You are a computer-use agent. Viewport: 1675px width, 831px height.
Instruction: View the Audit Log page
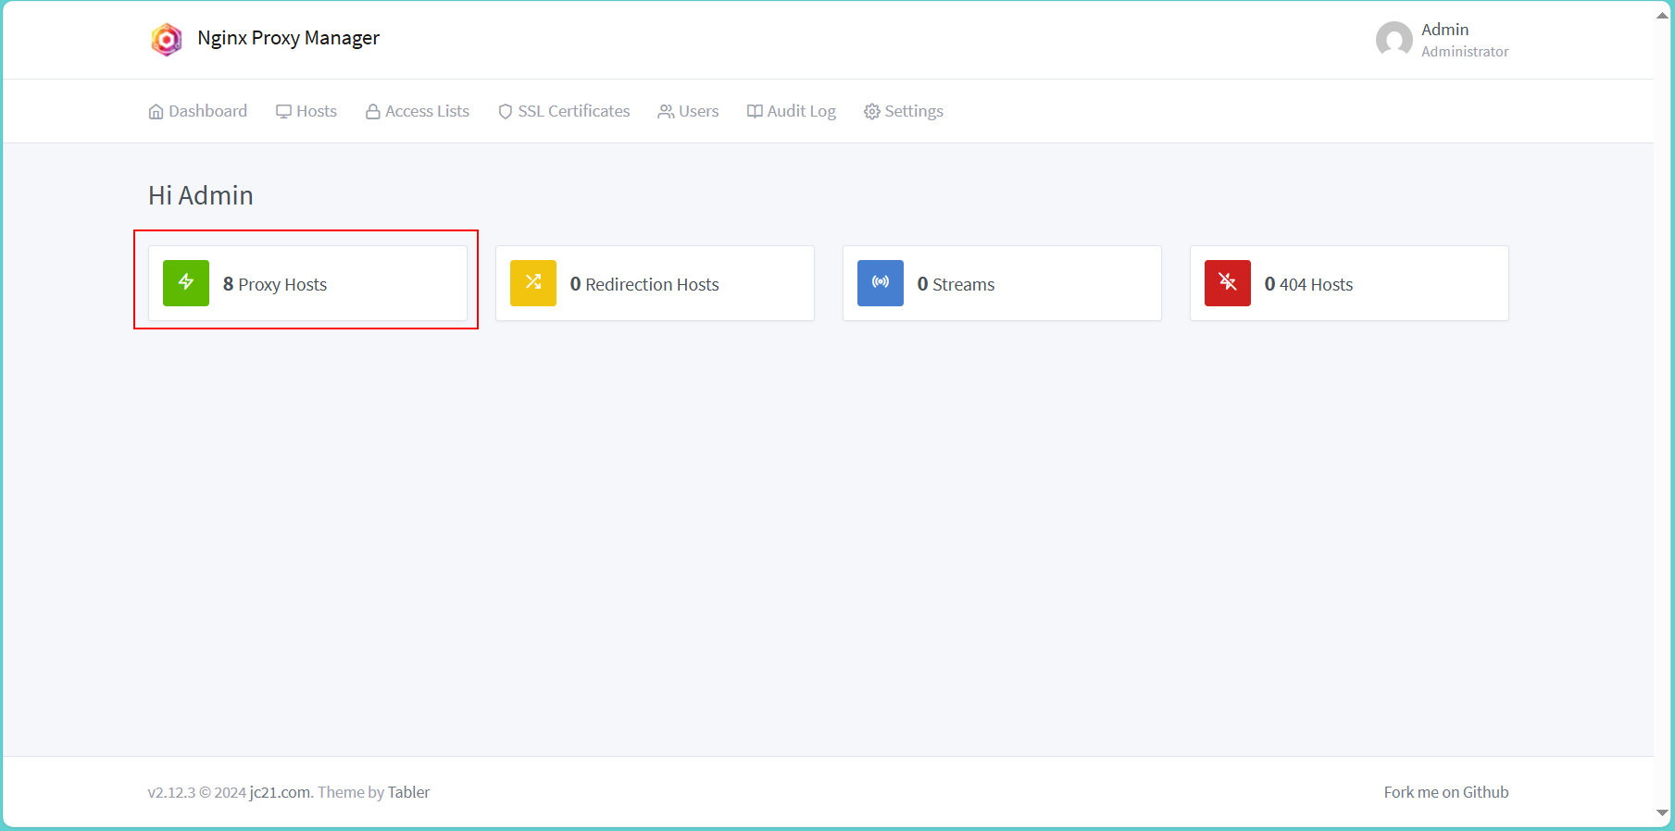tap(792, 111)
